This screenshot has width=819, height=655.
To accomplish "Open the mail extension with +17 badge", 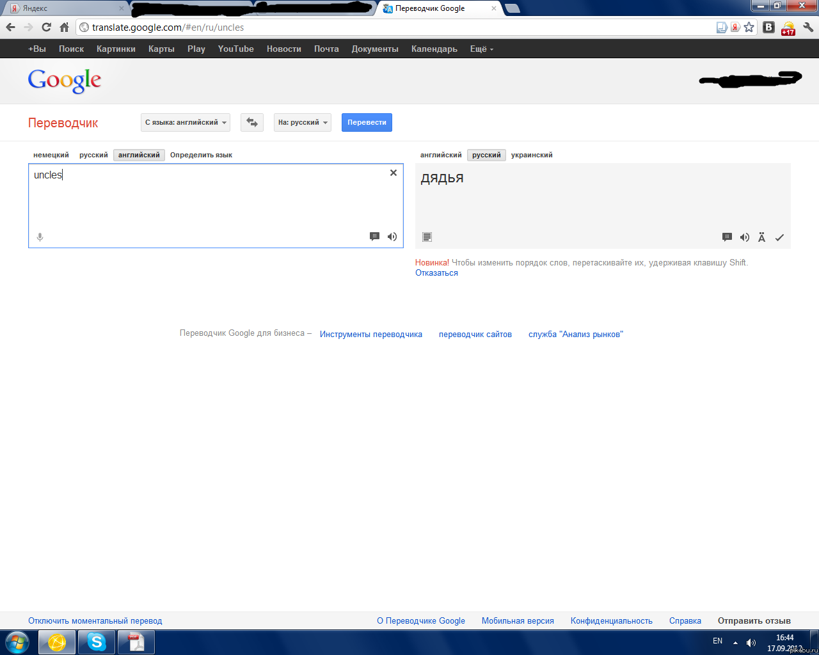I will click(x=788, y=28).
